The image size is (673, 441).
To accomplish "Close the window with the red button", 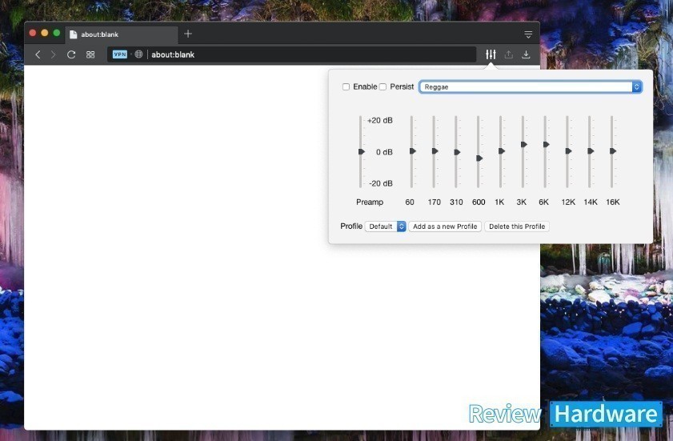I will tap(33, 33).
